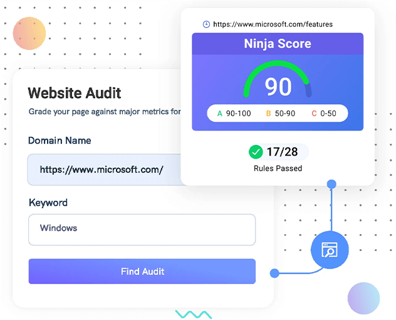Click the clock icon beside the URL

click(206, 24)
